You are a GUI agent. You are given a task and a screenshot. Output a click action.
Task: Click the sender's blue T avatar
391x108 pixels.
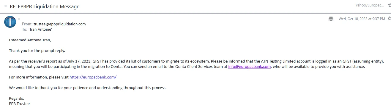coord(10,22)
